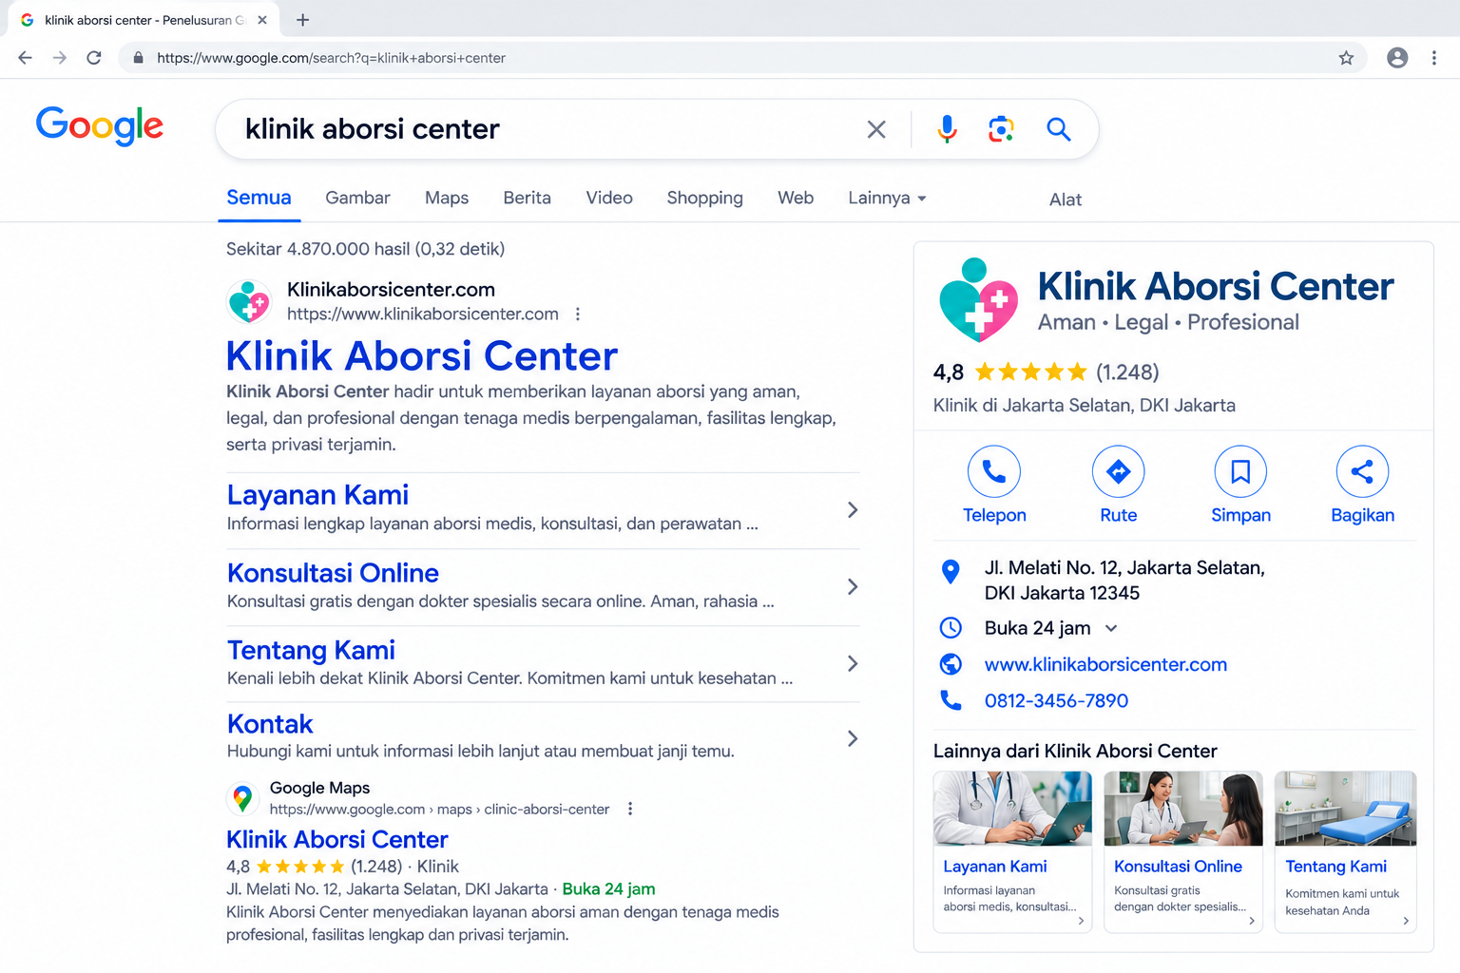1460x973 pixels.
Task: Call the clinic via Telepon icon
Action: point(994,471)
